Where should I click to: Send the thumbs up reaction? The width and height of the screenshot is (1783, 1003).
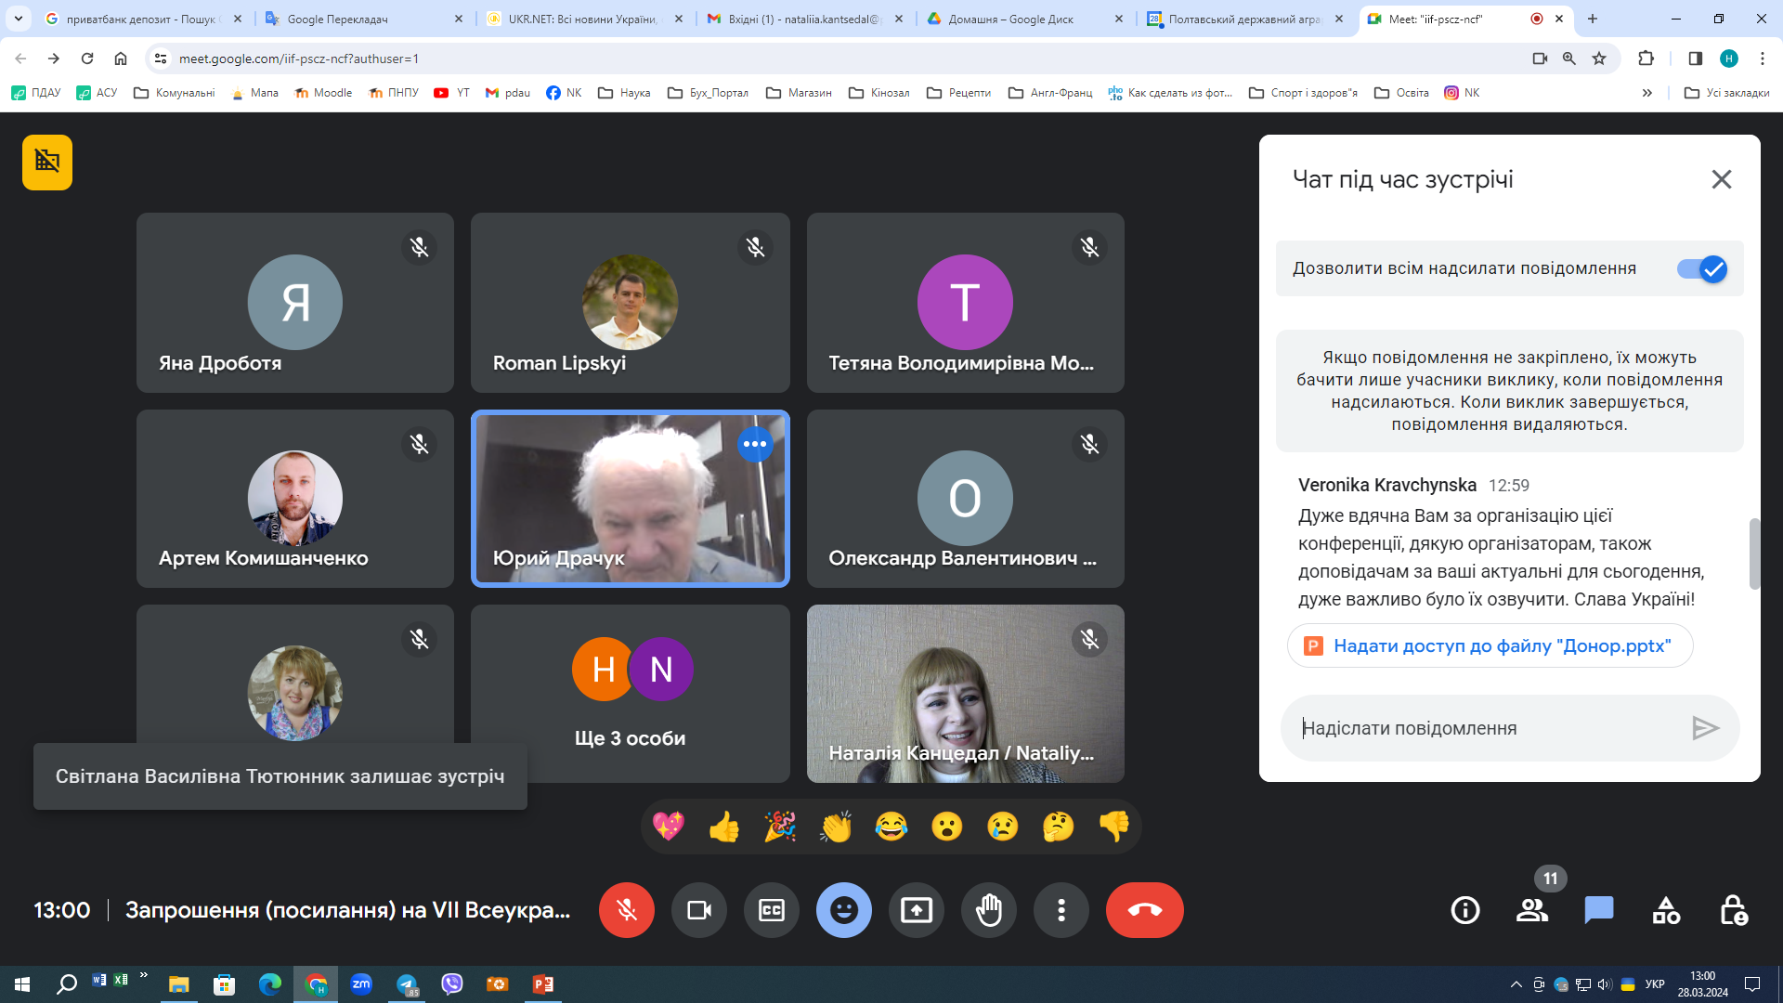(x=724, y=827)
